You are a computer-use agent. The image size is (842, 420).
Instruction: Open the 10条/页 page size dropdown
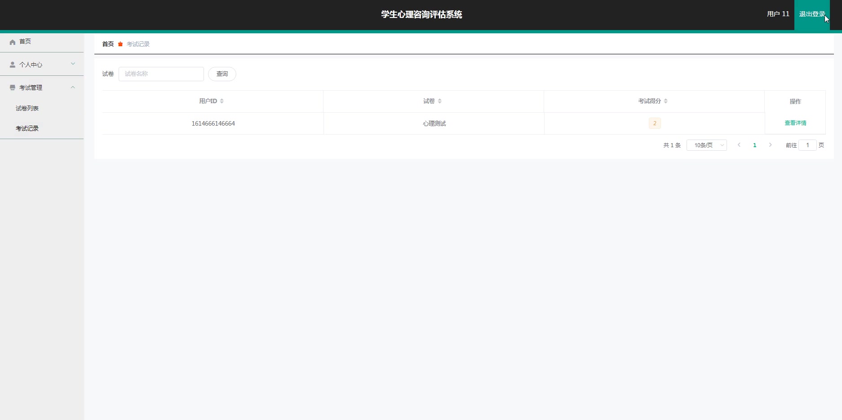point(707,145)
